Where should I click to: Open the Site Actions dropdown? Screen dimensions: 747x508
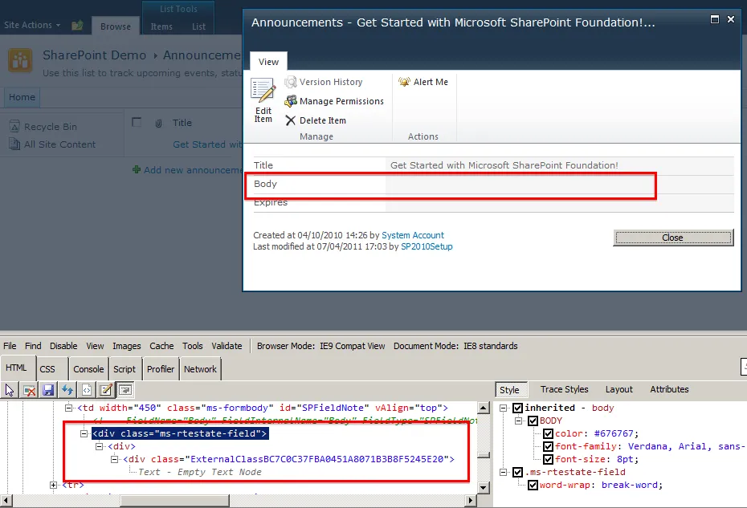tap(32, 25)
